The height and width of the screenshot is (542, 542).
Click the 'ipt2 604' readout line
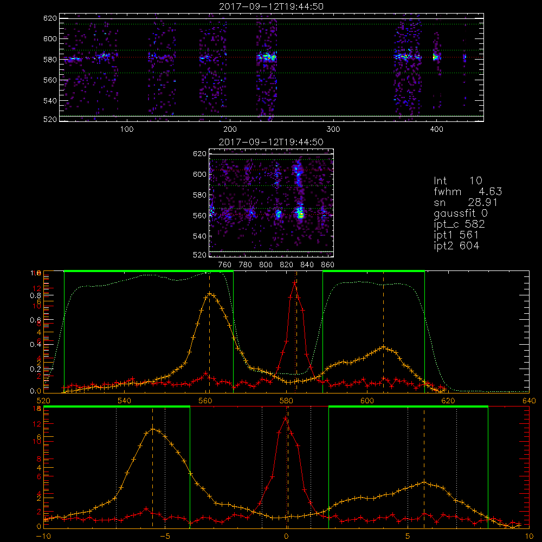point(456,246)
